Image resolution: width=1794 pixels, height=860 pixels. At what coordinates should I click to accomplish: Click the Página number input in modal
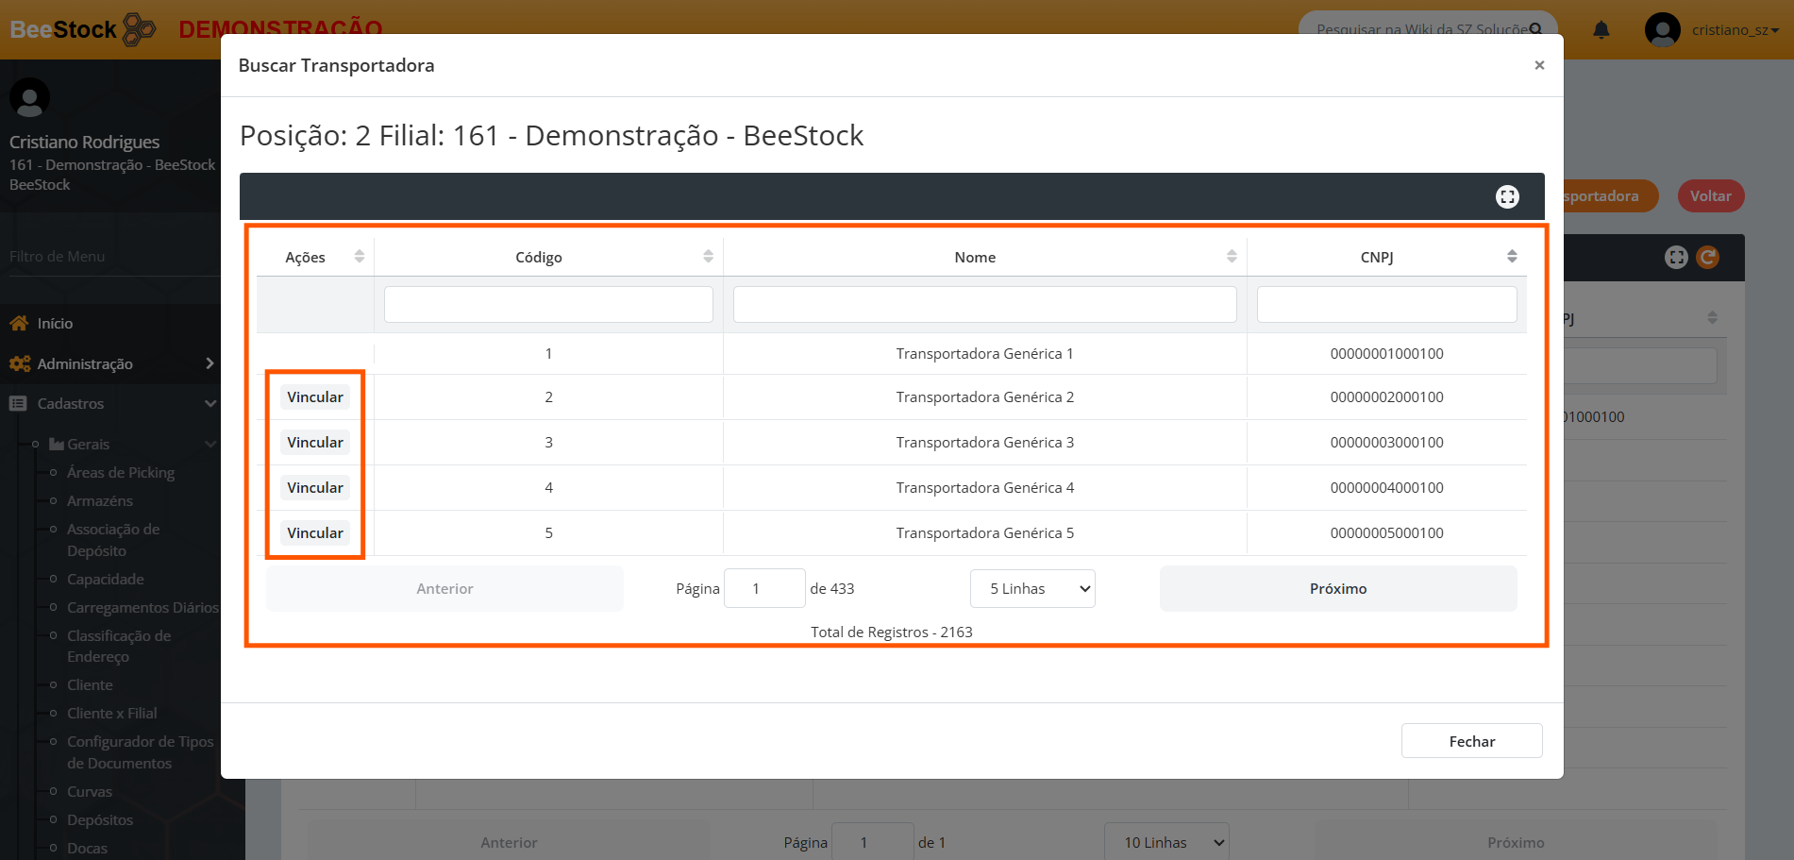[x=763, y=589]
